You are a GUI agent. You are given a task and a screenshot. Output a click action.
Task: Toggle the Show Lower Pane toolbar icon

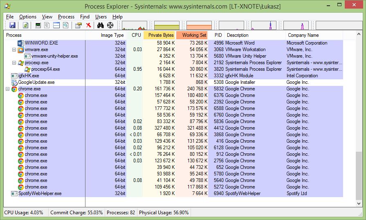pos(56,25)
